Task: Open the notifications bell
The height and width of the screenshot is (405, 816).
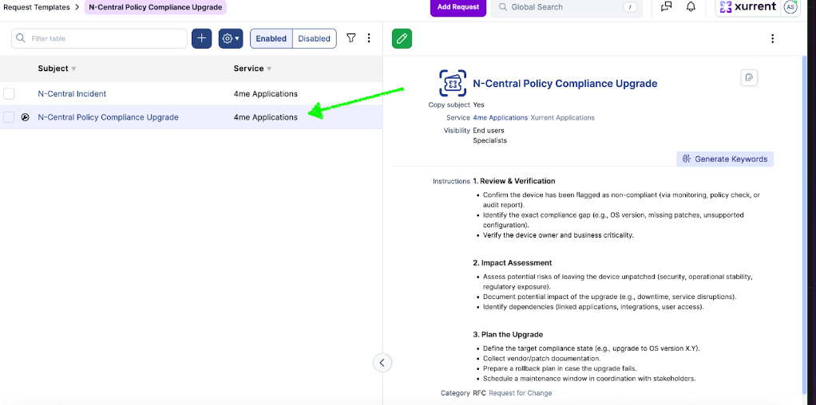Action: (x=691, y=6)
